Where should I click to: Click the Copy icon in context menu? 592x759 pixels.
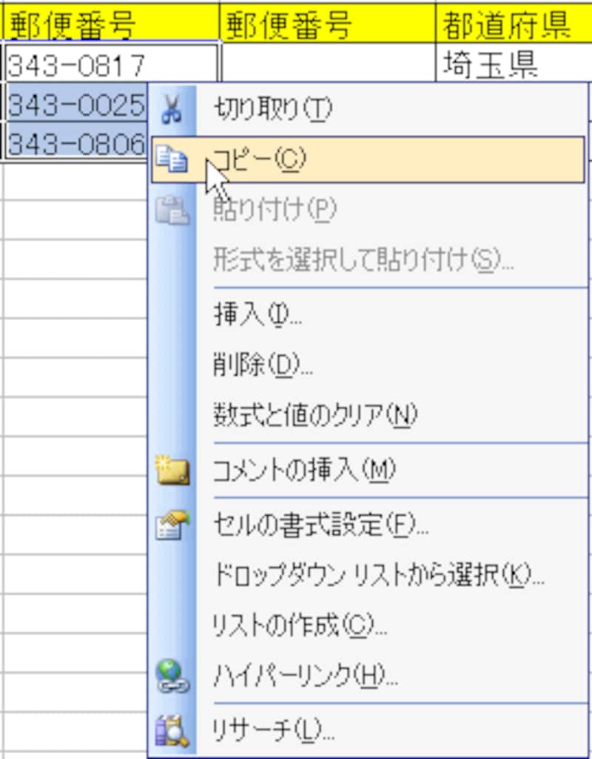point(171,159)
